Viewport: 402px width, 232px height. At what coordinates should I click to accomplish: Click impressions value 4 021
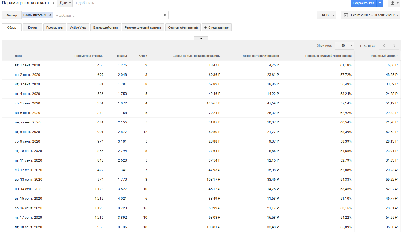(122, 199)
